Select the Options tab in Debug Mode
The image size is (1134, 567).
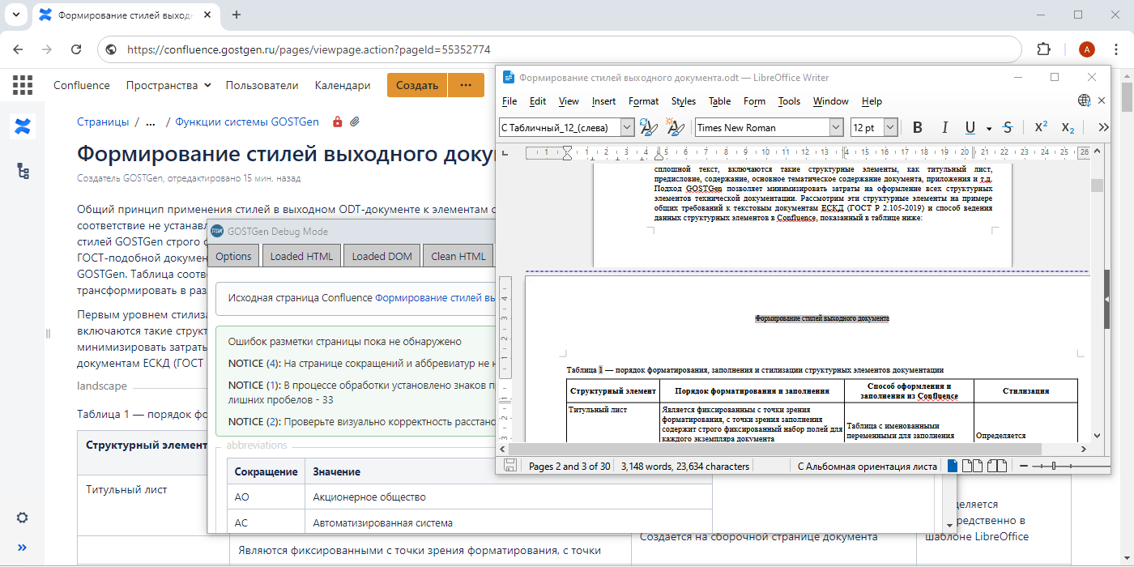tap(233, 256)
